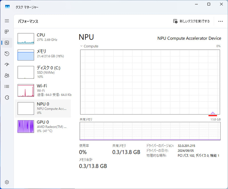
Task: Open the Details view icon
Action: (7, 86)
